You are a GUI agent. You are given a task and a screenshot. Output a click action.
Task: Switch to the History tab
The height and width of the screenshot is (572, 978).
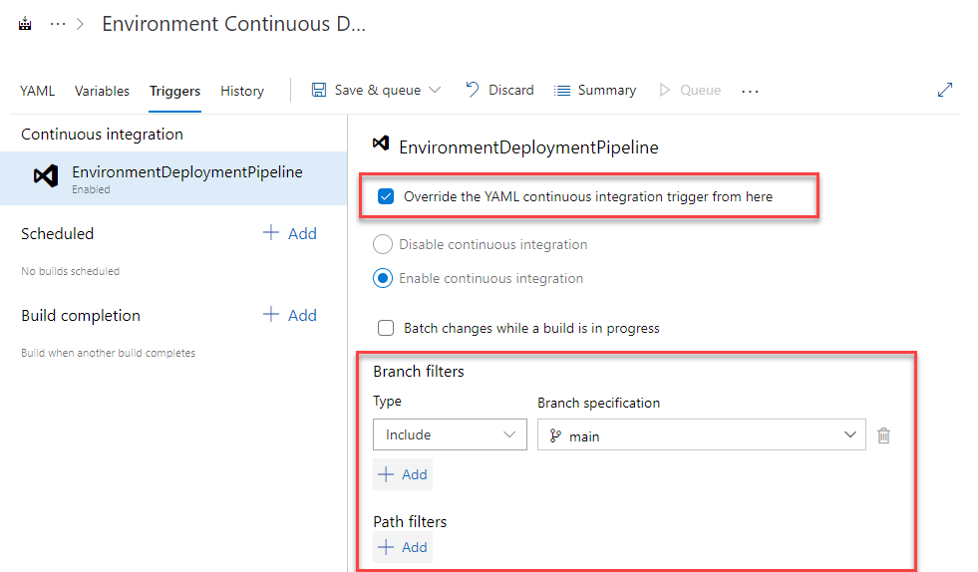pyautogui.click(x=242, y=91)
